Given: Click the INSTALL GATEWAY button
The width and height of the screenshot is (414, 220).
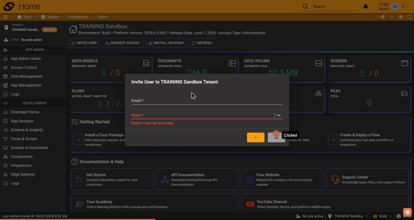Looking at the screenshot, I should [x=166, y=43].
